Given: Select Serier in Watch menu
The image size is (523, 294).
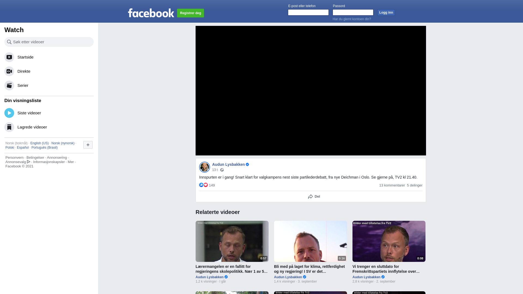Looking at the screenshot, I should (49, 85).
